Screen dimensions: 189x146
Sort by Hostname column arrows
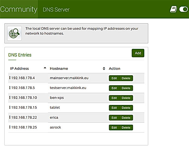click(104, 68)
